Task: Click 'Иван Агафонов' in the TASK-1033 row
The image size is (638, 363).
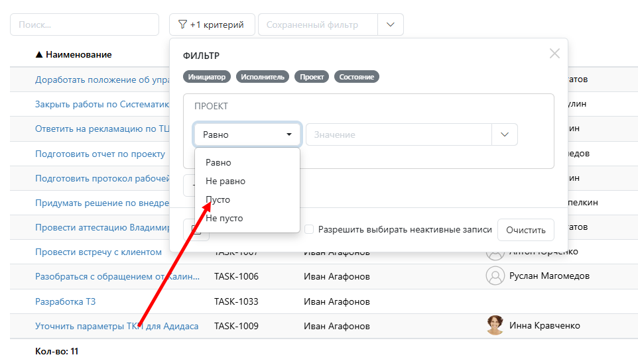Action: tap(337, 301)
